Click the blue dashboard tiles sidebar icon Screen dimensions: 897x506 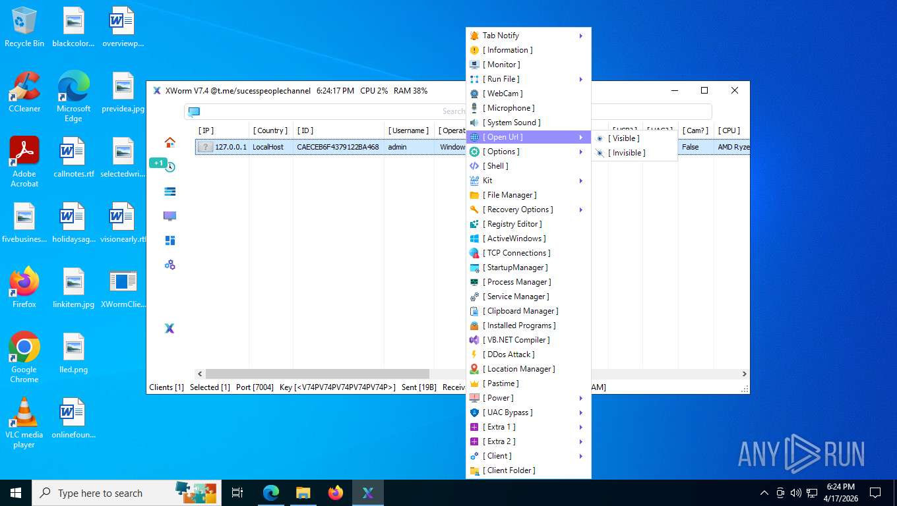[x=170, y=240]
